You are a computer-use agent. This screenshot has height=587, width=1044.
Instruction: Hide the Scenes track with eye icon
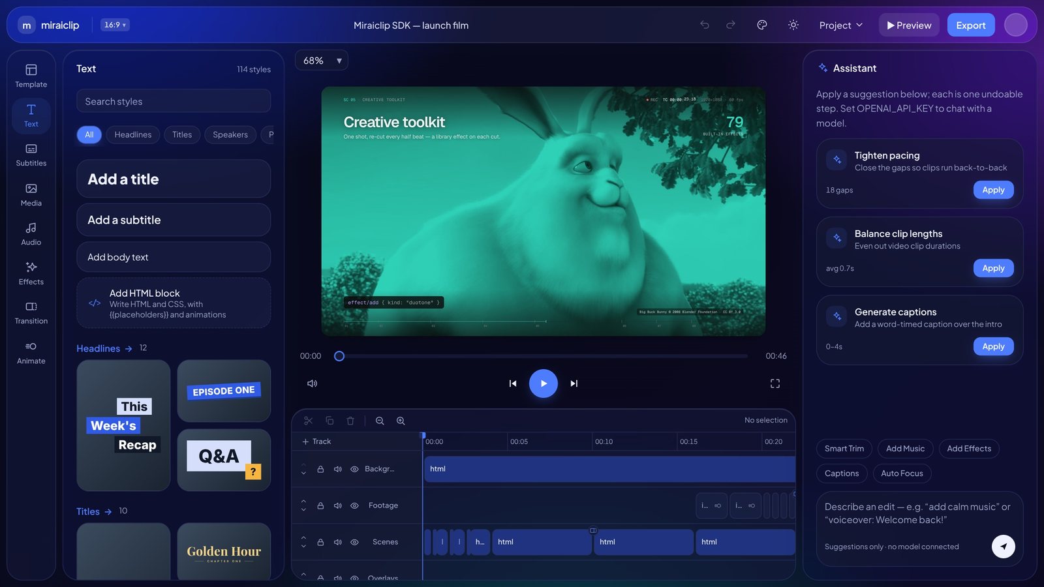coord(354,542)
